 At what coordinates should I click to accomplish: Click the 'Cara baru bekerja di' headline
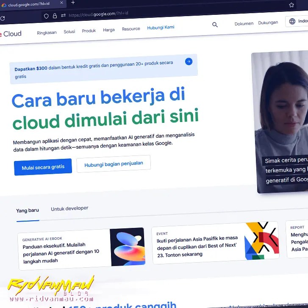[x=98, y=98]
